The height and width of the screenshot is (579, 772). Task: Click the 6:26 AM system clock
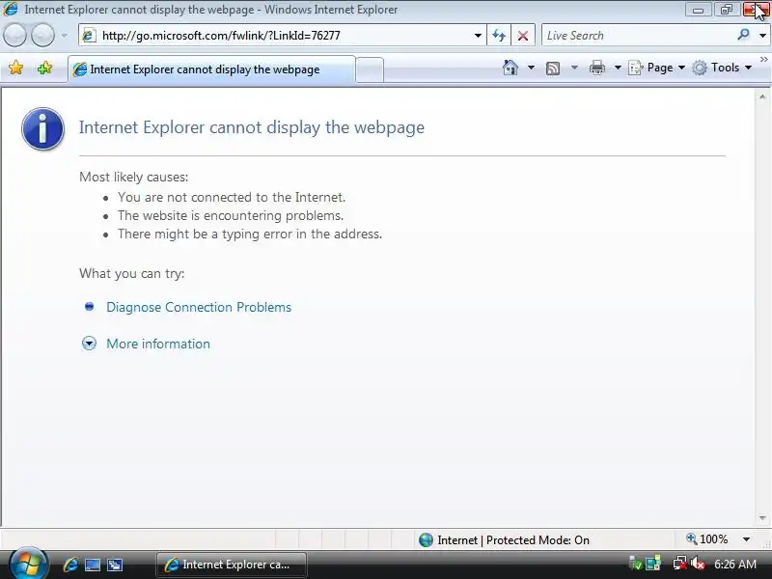click(735, 565)
